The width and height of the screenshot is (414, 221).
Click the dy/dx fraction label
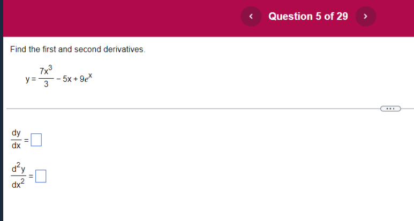(16, 139)
